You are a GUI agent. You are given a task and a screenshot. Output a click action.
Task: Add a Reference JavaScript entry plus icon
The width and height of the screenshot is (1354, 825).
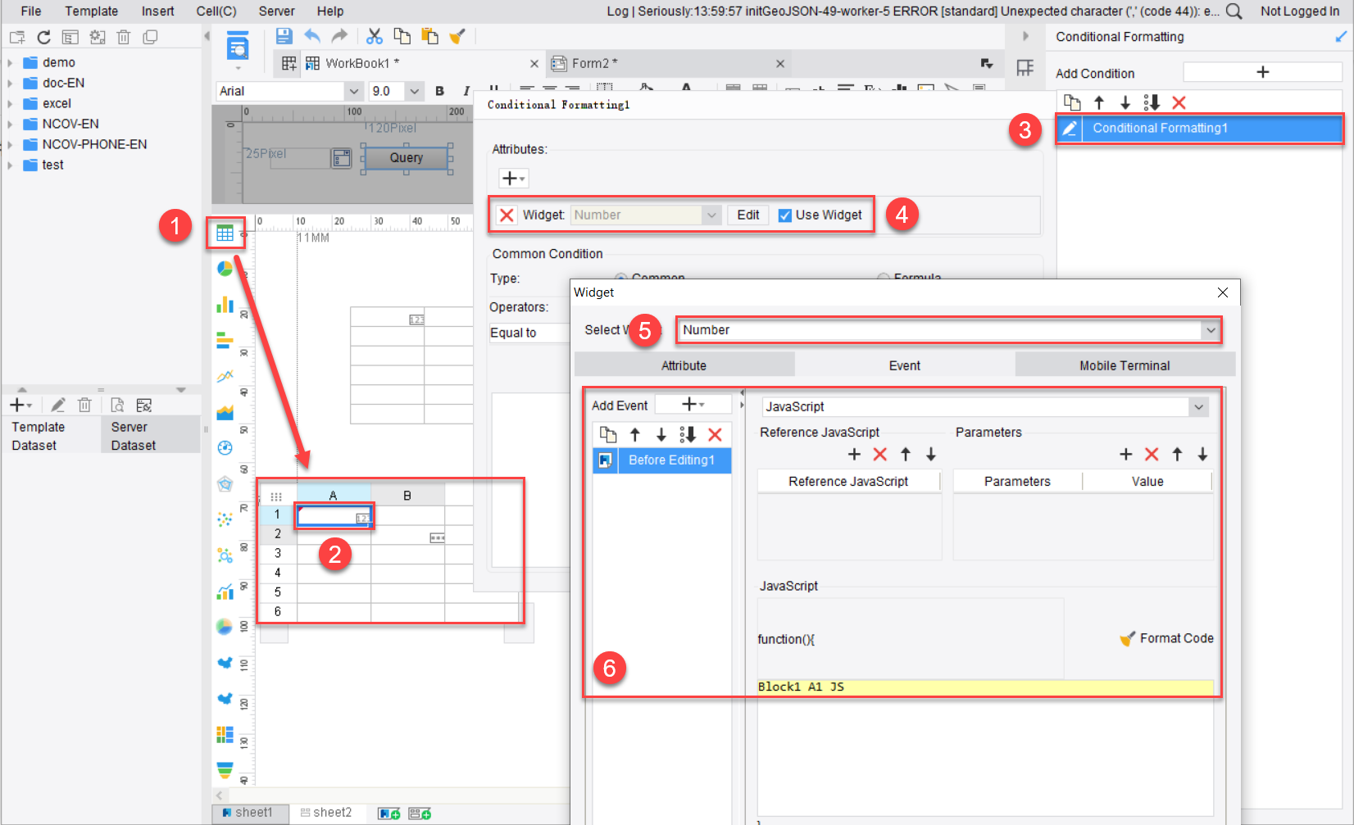[x=854, y=455]
